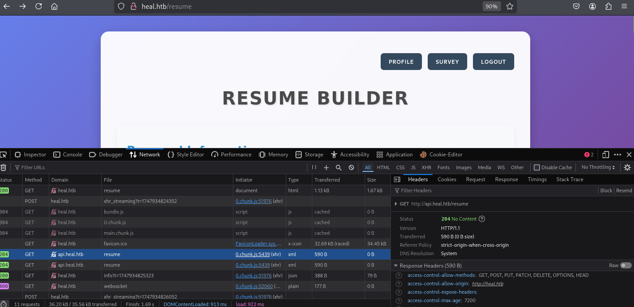Open help for access-control-allow-methods header
This screenshot has height=307, width=634.
click(399, 276)
